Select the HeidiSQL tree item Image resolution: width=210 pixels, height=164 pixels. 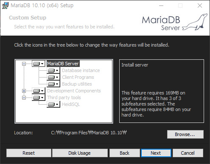(x=71, y=104)
